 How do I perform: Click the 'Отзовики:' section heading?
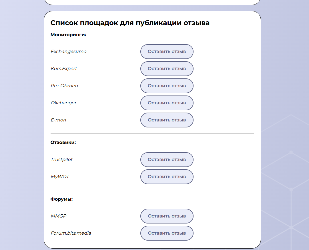click(63, 143)
